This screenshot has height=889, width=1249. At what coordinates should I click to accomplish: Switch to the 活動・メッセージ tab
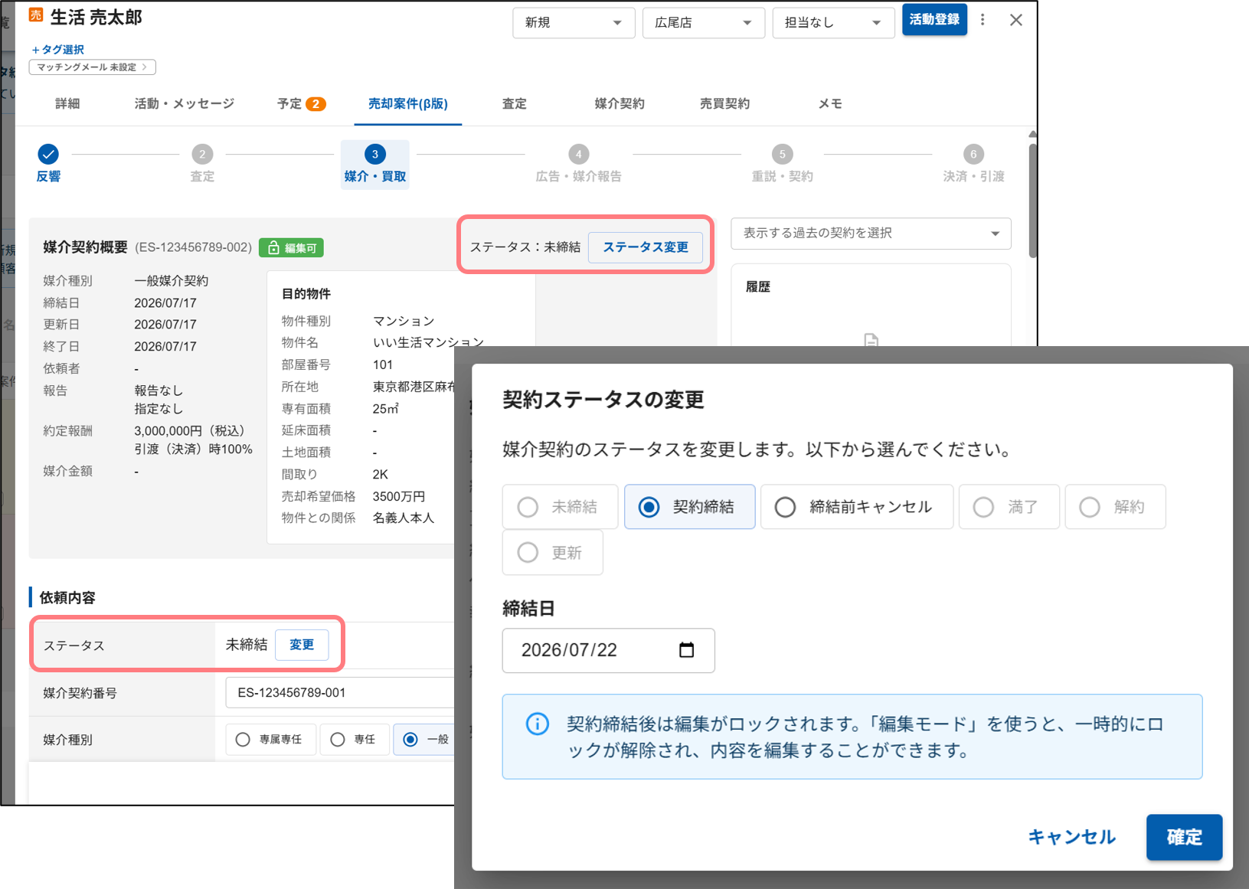[x=185, y=104]
